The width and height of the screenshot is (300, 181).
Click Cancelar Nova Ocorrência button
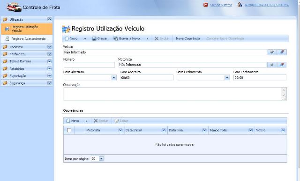pyautogui.click(x=225, y=38)
